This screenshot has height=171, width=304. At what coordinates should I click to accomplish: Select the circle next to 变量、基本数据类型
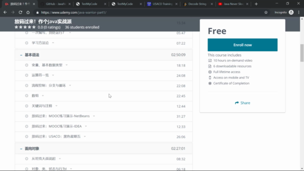click(27, 65)
